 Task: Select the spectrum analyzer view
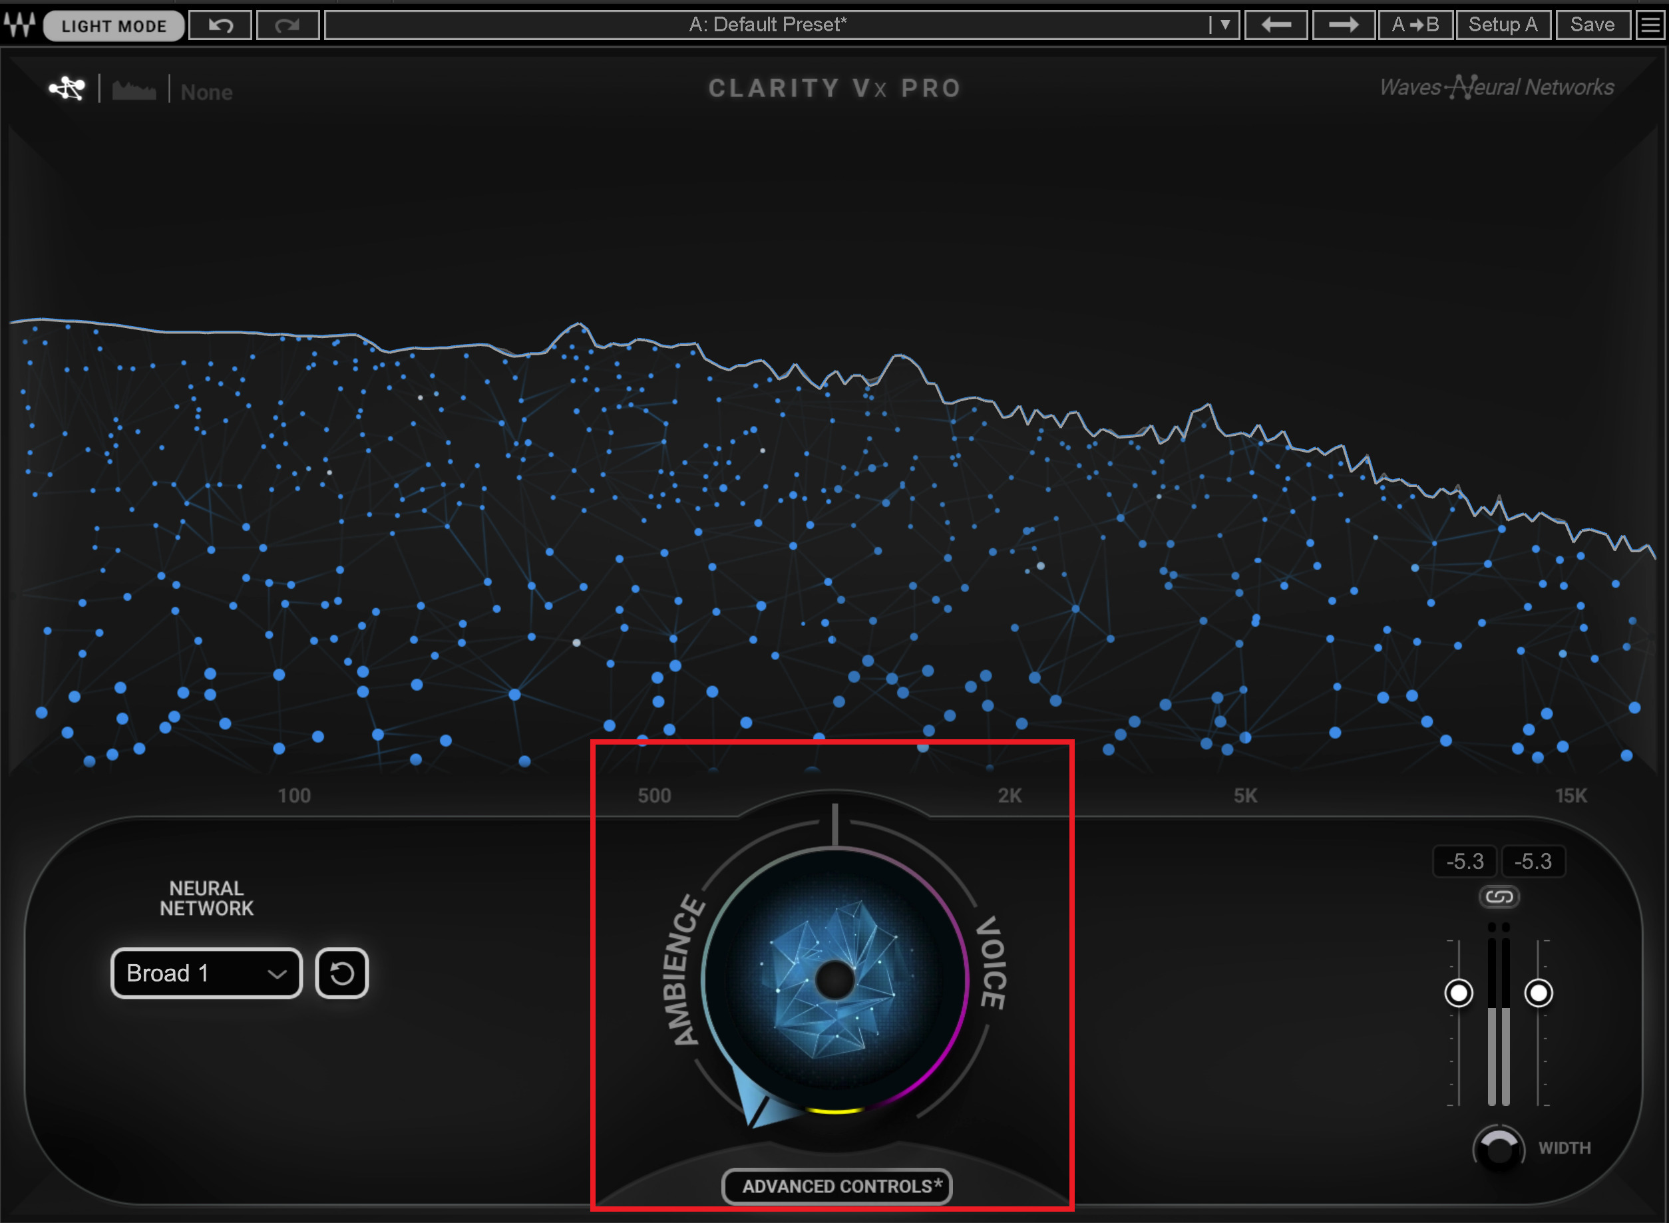(134, 90)
